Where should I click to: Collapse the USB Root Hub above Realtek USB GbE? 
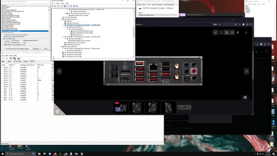tap(65, 39)
